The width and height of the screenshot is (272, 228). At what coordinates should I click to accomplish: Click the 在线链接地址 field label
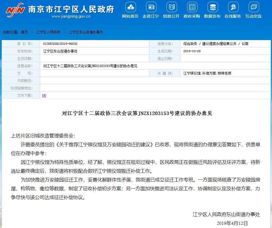pyautogui.click(x=21, y=88)
